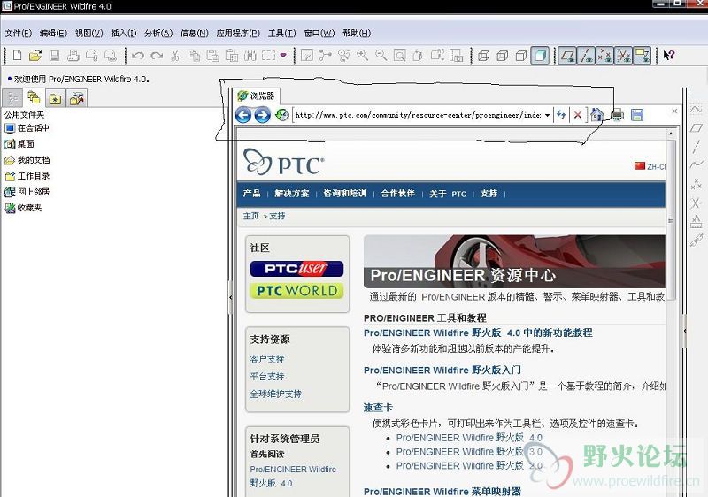Click the browser URL address field
Viewport: 708px width, 497px height.
pyautogui.click(x=418, y=116)
